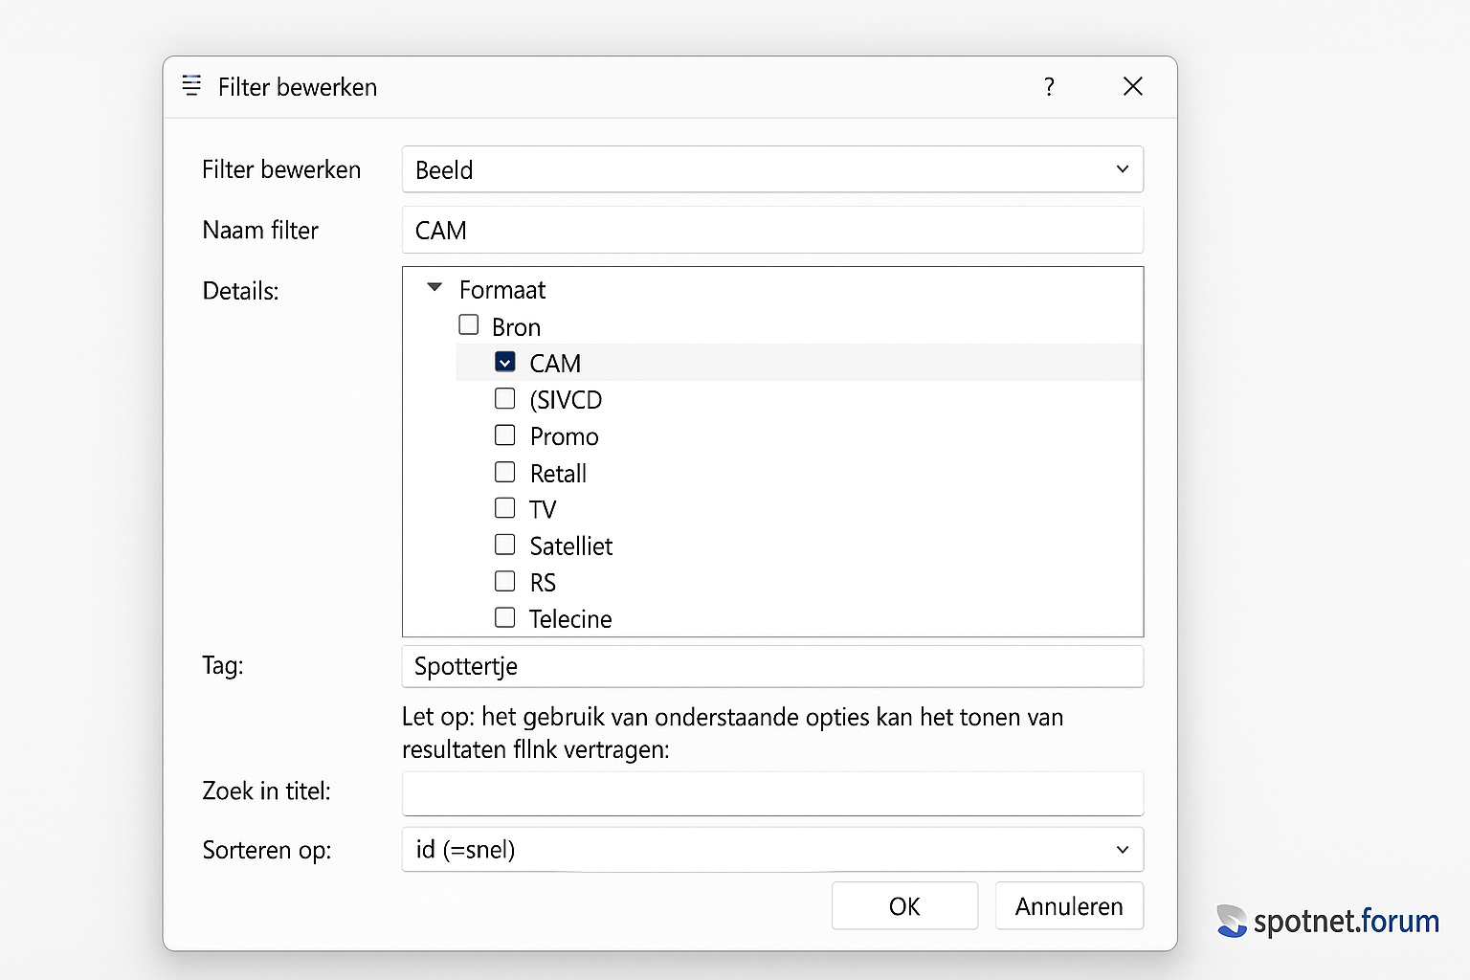Enable the Promo checkbox
The image size is (1470, 980).
505,435
